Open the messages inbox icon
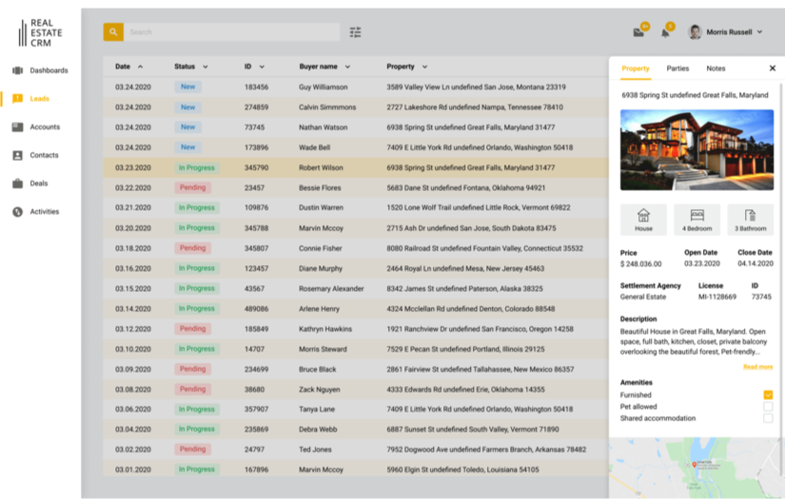Screen dimensions: 785x499 [638, 33]
